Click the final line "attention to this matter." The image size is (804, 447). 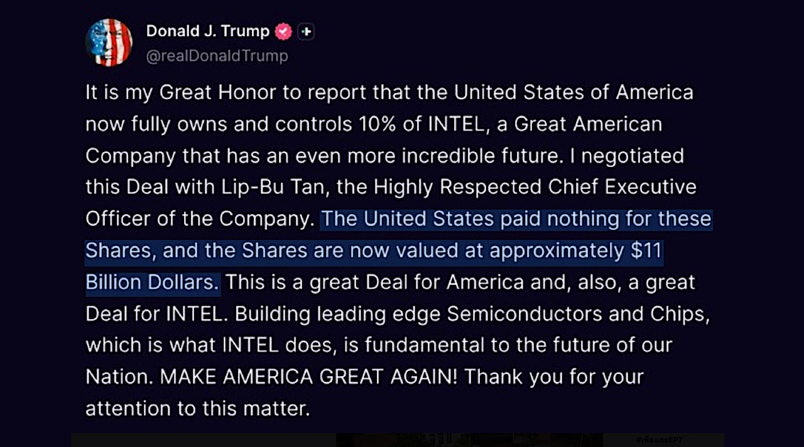point(198,409)
